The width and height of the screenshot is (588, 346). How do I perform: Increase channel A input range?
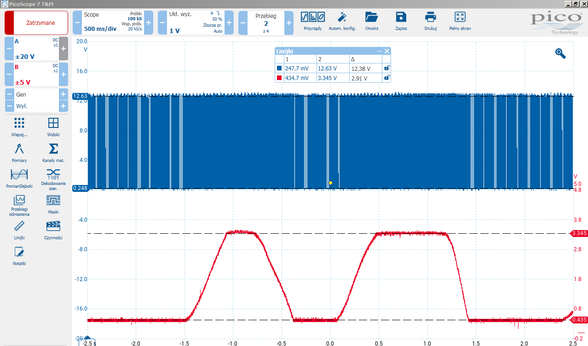[x=63, y=49]
